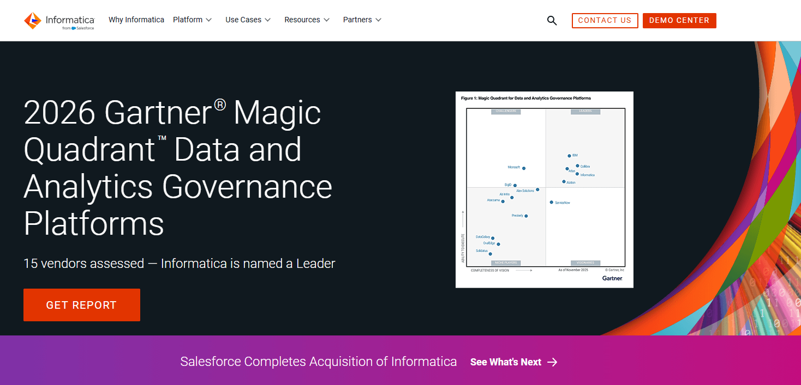
Task: Select Why Informatica in the navigation
Action: (x=136, y=20)
